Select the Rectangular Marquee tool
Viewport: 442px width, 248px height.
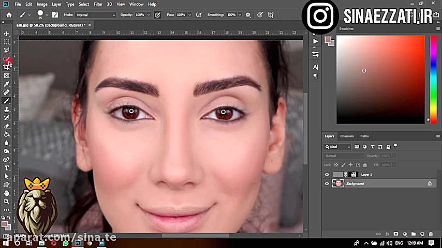pos(7,42)
